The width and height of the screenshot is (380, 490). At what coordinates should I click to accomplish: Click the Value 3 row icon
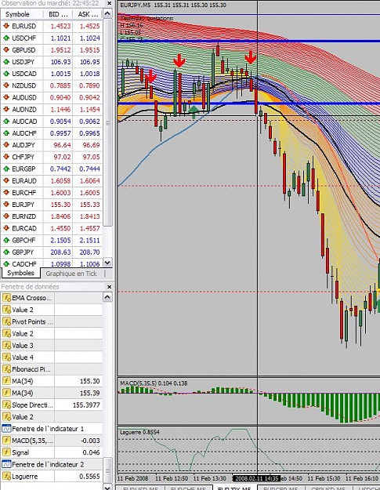[x=6, y=345]
